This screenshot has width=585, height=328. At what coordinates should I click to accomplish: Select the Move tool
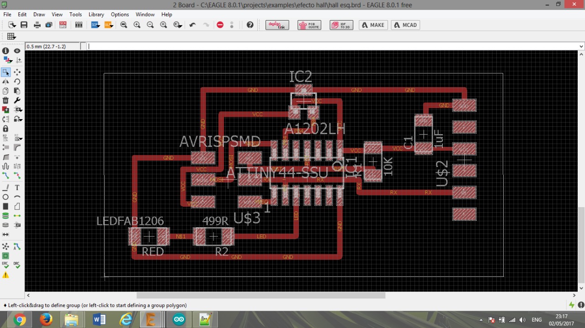17,72
